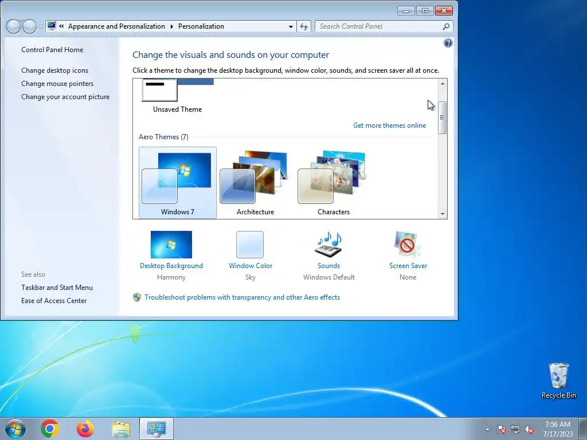Open Ease of Access Center link

pyautogui.click(x=54, y=300)
